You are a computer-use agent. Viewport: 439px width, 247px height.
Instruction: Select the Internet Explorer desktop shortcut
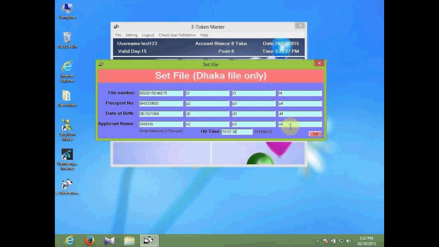point(67,72)
